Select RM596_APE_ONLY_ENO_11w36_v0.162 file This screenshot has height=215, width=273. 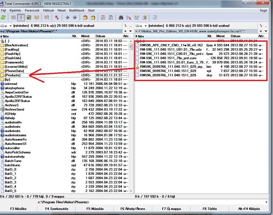pyautogui.click(x=200, y=45)
